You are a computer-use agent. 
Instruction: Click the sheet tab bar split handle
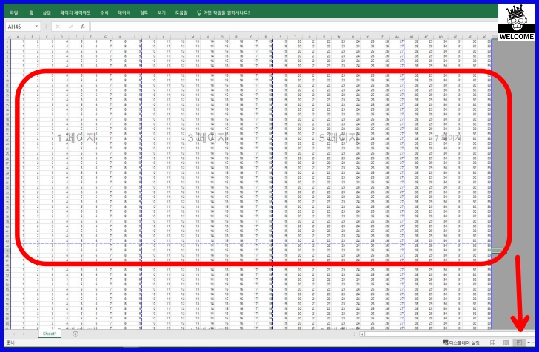pos(355,334)
